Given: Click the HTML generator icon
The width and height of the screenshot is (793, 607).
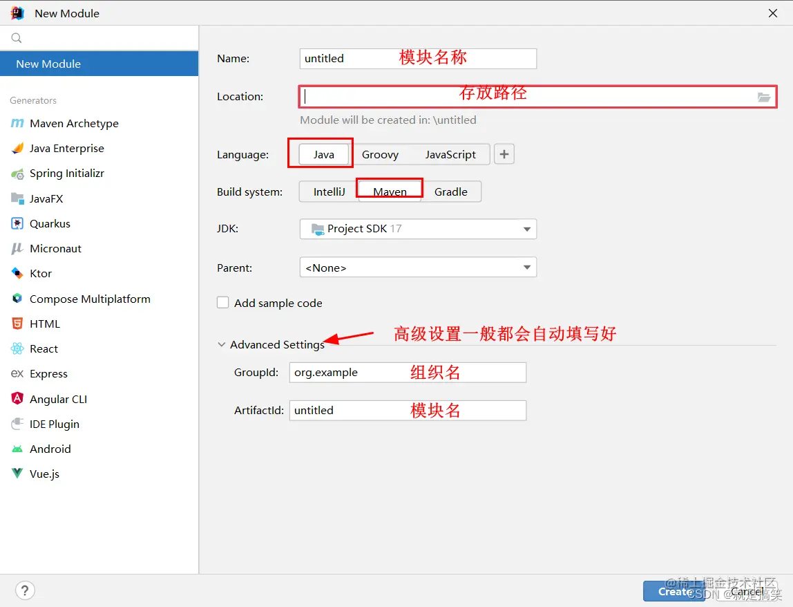Looking at the screenshot, I should [x=17, y=324].
